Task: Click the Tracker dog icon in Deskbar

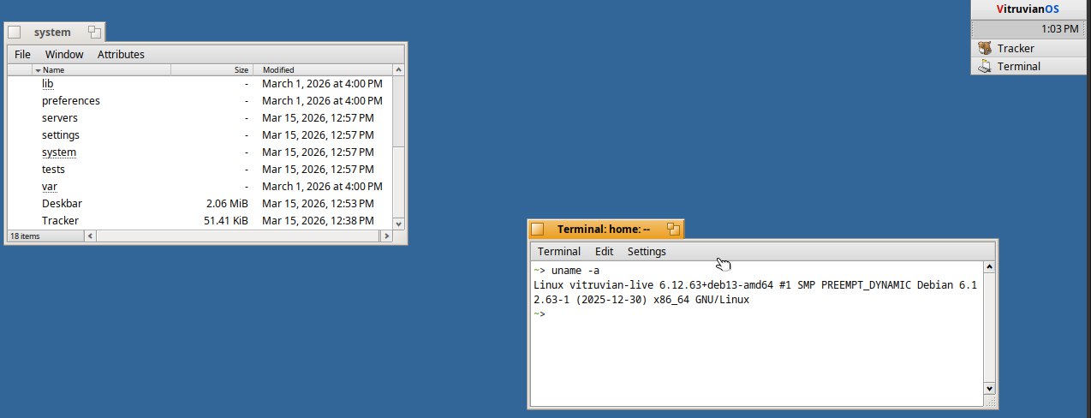Action: [x=985, y=49]
